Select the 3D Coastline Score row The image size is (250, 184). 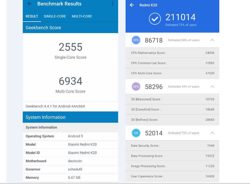pos(172,109)
